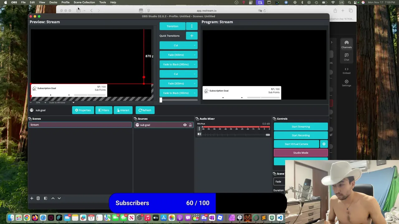The height and width of the screenshot is (224, 399).
Task: Expand first Fade (300ms) dropdown arrow
Action: [195, 55]
